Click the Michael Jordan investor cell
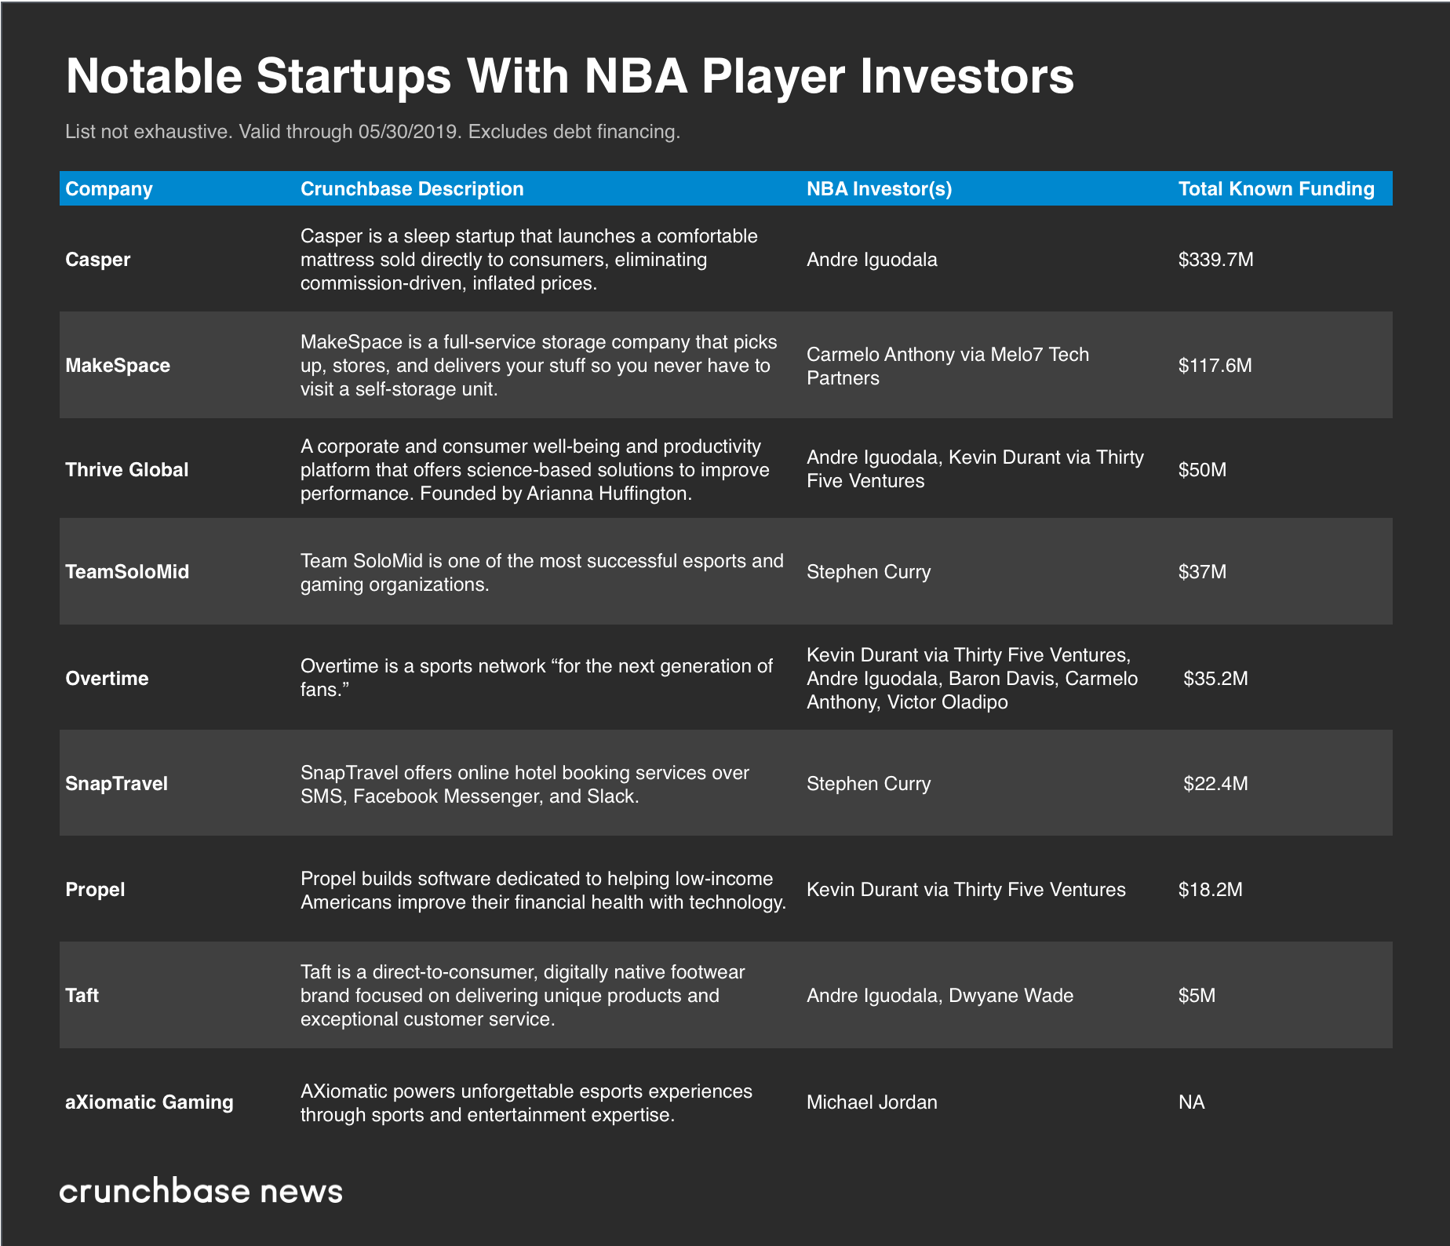Viewport: 1450px width, 1246px height. point(872,1102)
